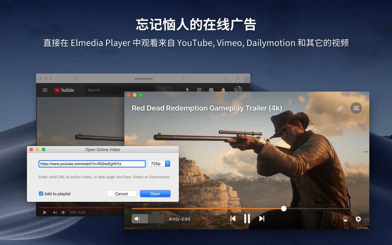The width and height of the screenshot is (392, 245).
Task: Copy the video link via chain icon
Action: click(x=340, y=108)
